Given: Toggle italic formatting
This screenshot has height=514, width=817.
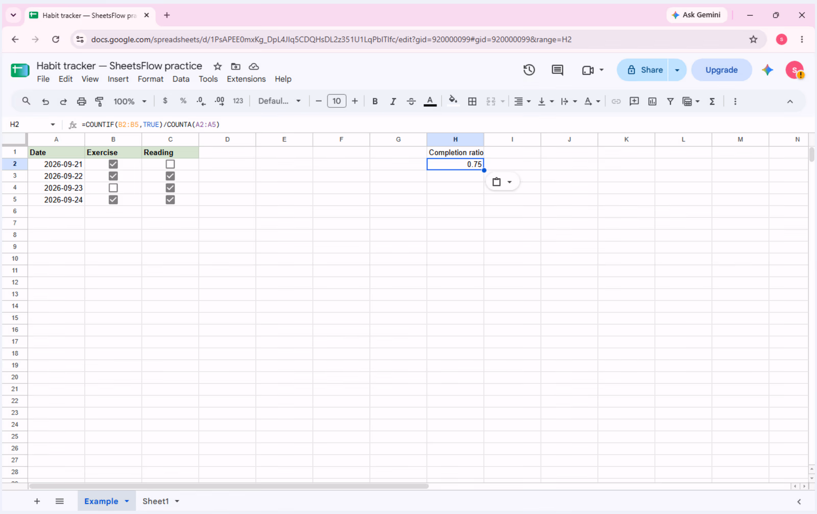Looking at the screenshot, I should (x=393, y=102).
